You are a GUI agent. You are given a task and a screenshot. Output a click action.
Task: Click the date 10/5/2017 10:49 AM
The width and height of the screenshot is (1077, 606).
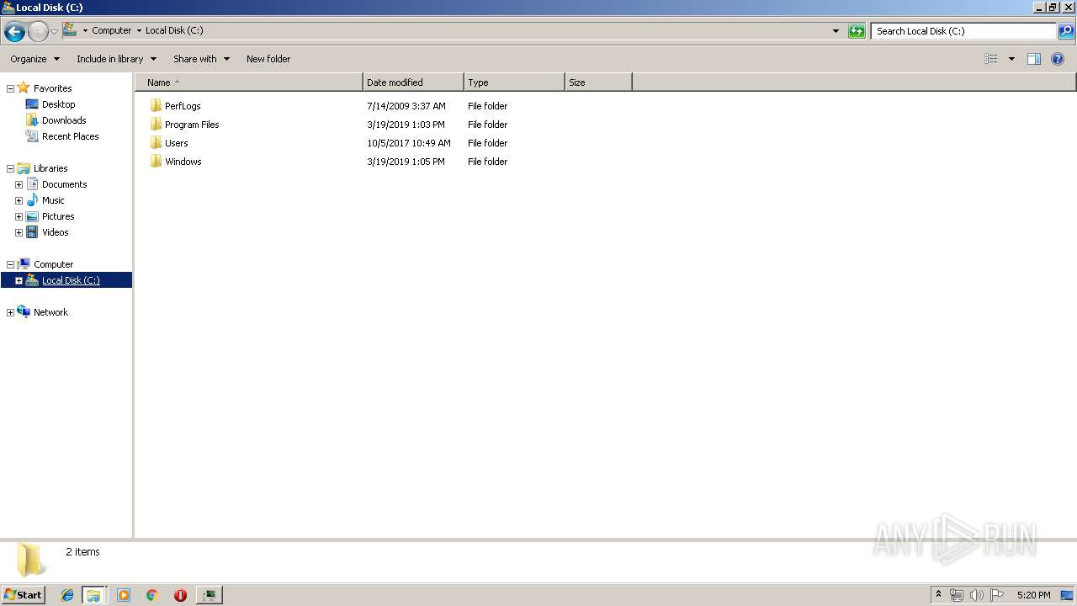tap(409, 143)
